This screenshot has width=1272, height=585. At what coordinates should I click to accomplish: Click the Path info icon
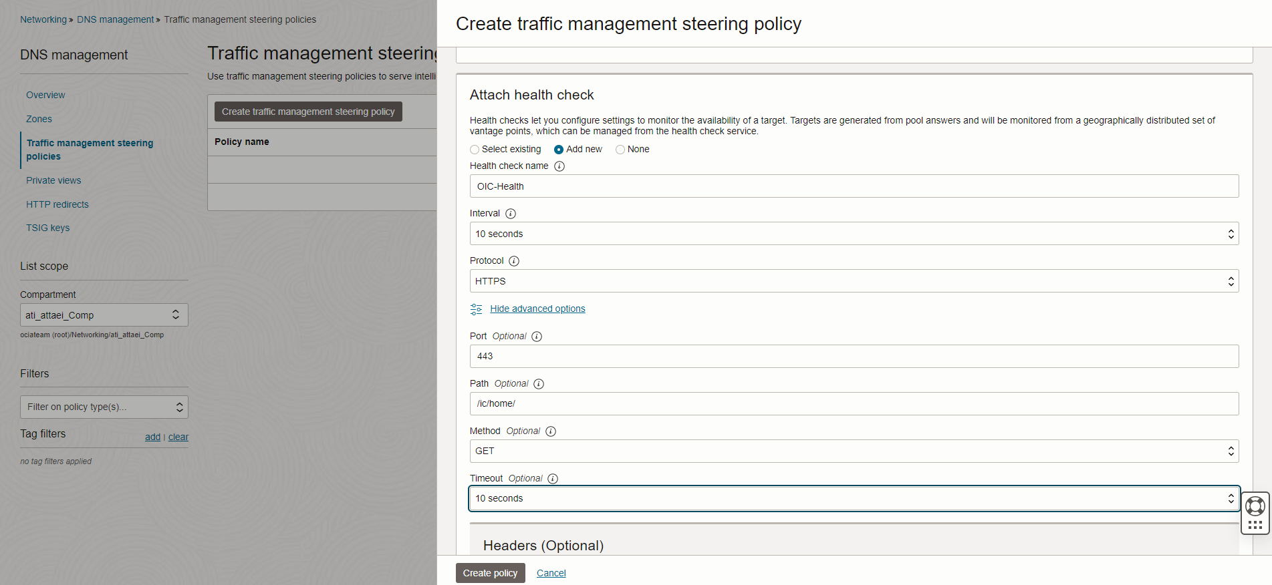(x=539, y=384)
